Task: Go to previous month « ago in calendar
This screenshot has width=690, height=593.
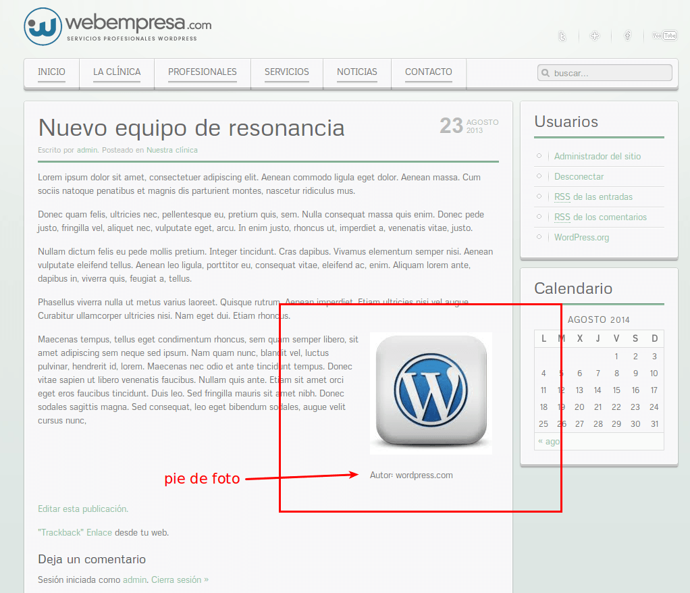Action: 549,442
